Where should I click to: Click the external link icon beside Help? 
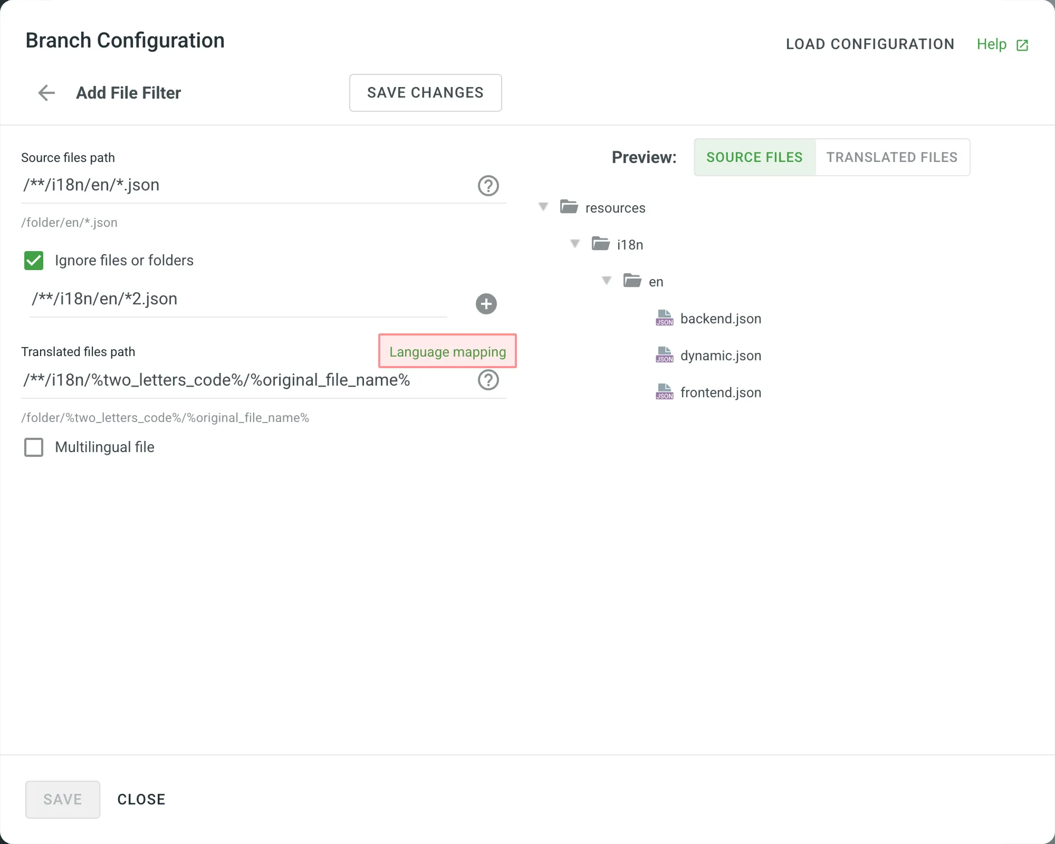click(x=1022, y=45)
